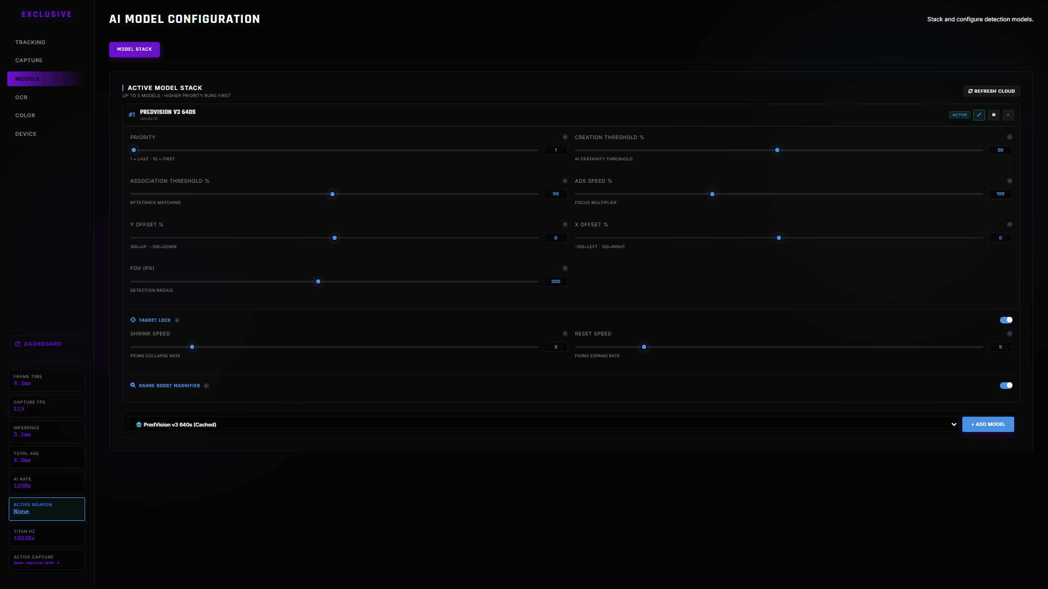Open the OCR sidebar section
This screenshot has height=589, width=1048.
[x=21, y=98]
